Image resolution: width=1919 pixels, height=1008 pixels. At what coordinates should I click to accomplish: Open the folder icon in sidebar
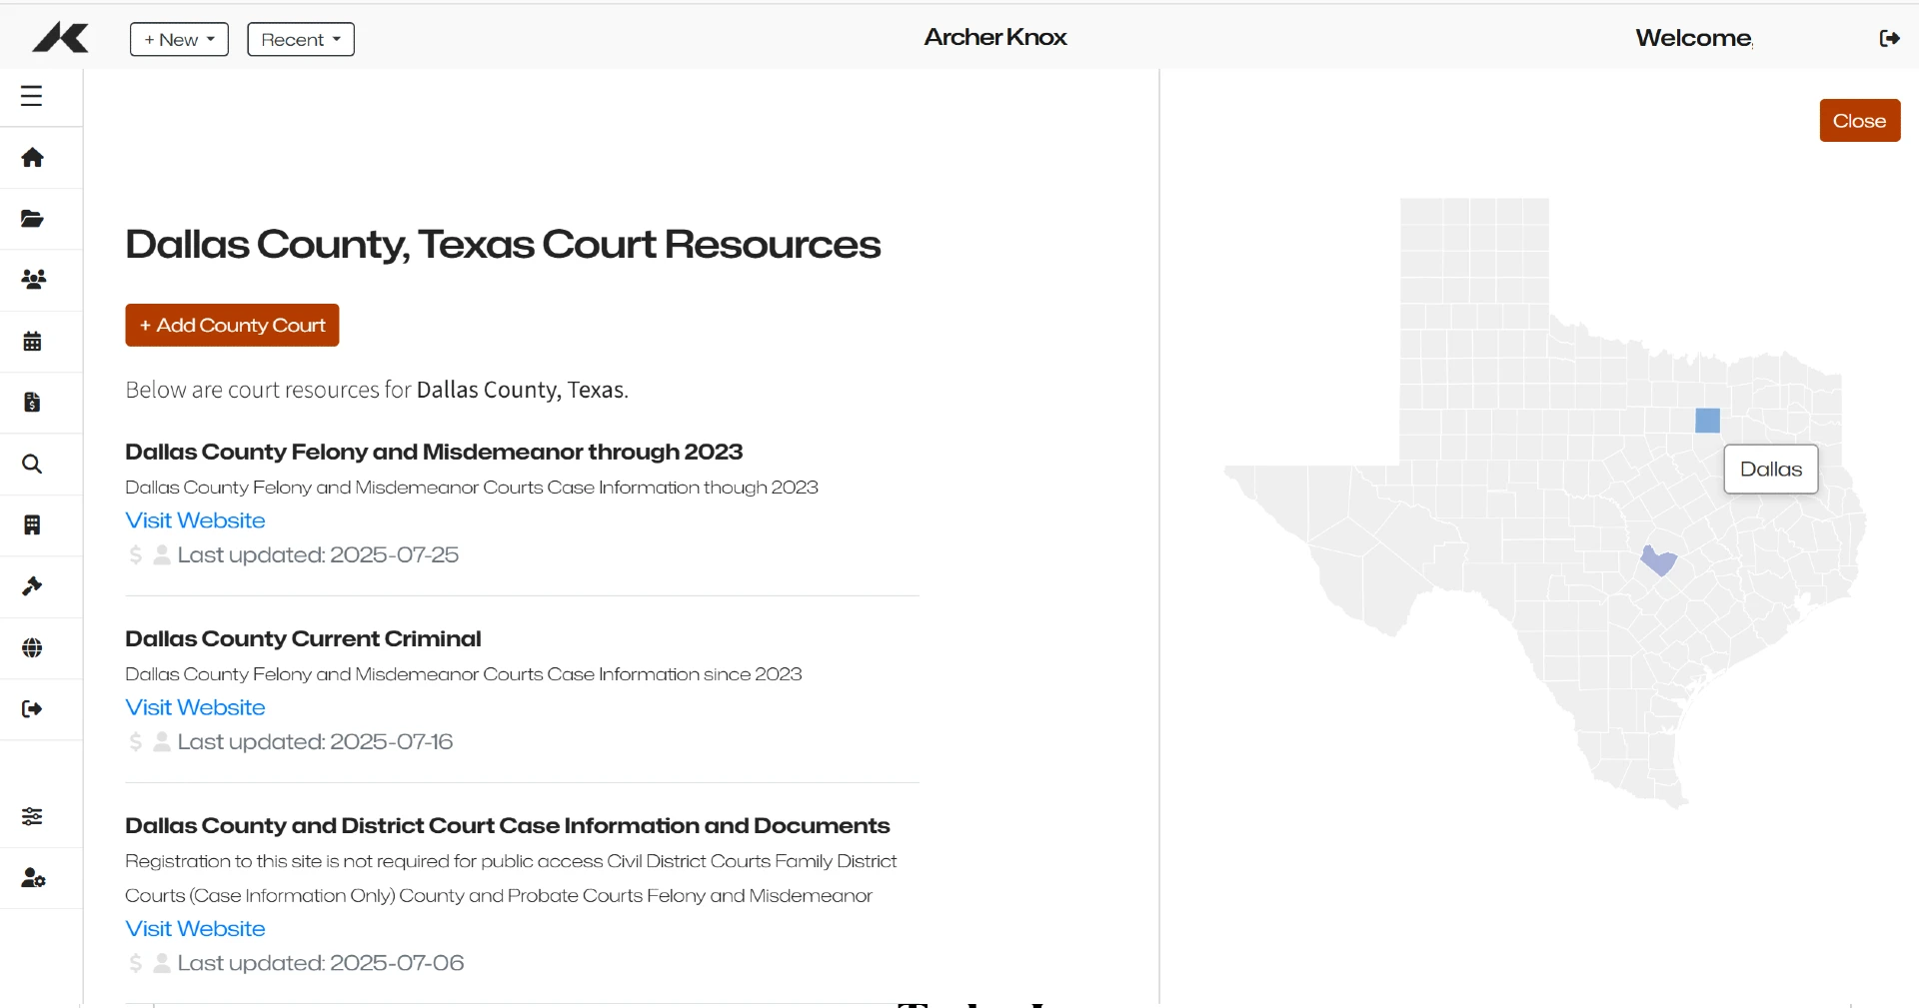32,219
